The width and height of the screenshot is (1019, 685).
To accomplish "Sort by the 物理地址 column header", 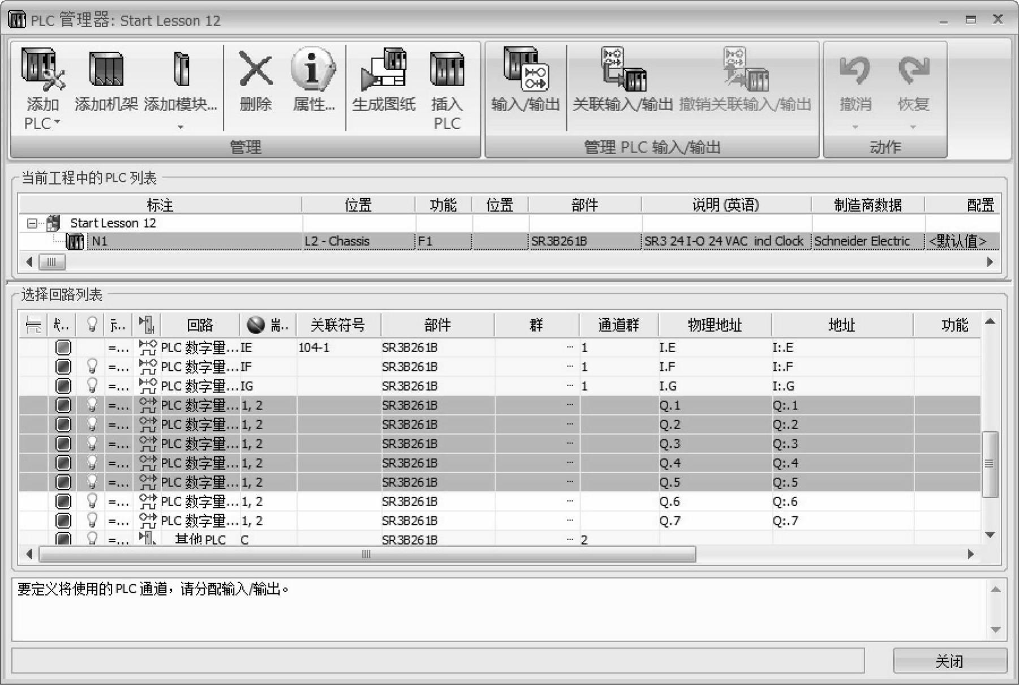I will pos(715,325).
